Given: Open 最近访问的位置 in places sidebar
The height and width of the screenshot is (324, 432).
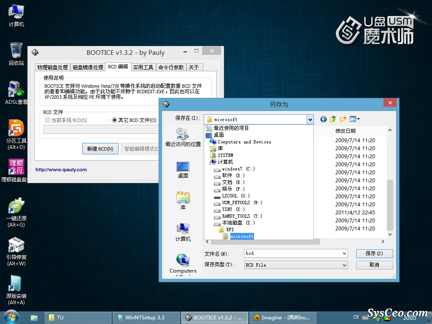Looking at the screenshot, I should [x=183, y=137].
